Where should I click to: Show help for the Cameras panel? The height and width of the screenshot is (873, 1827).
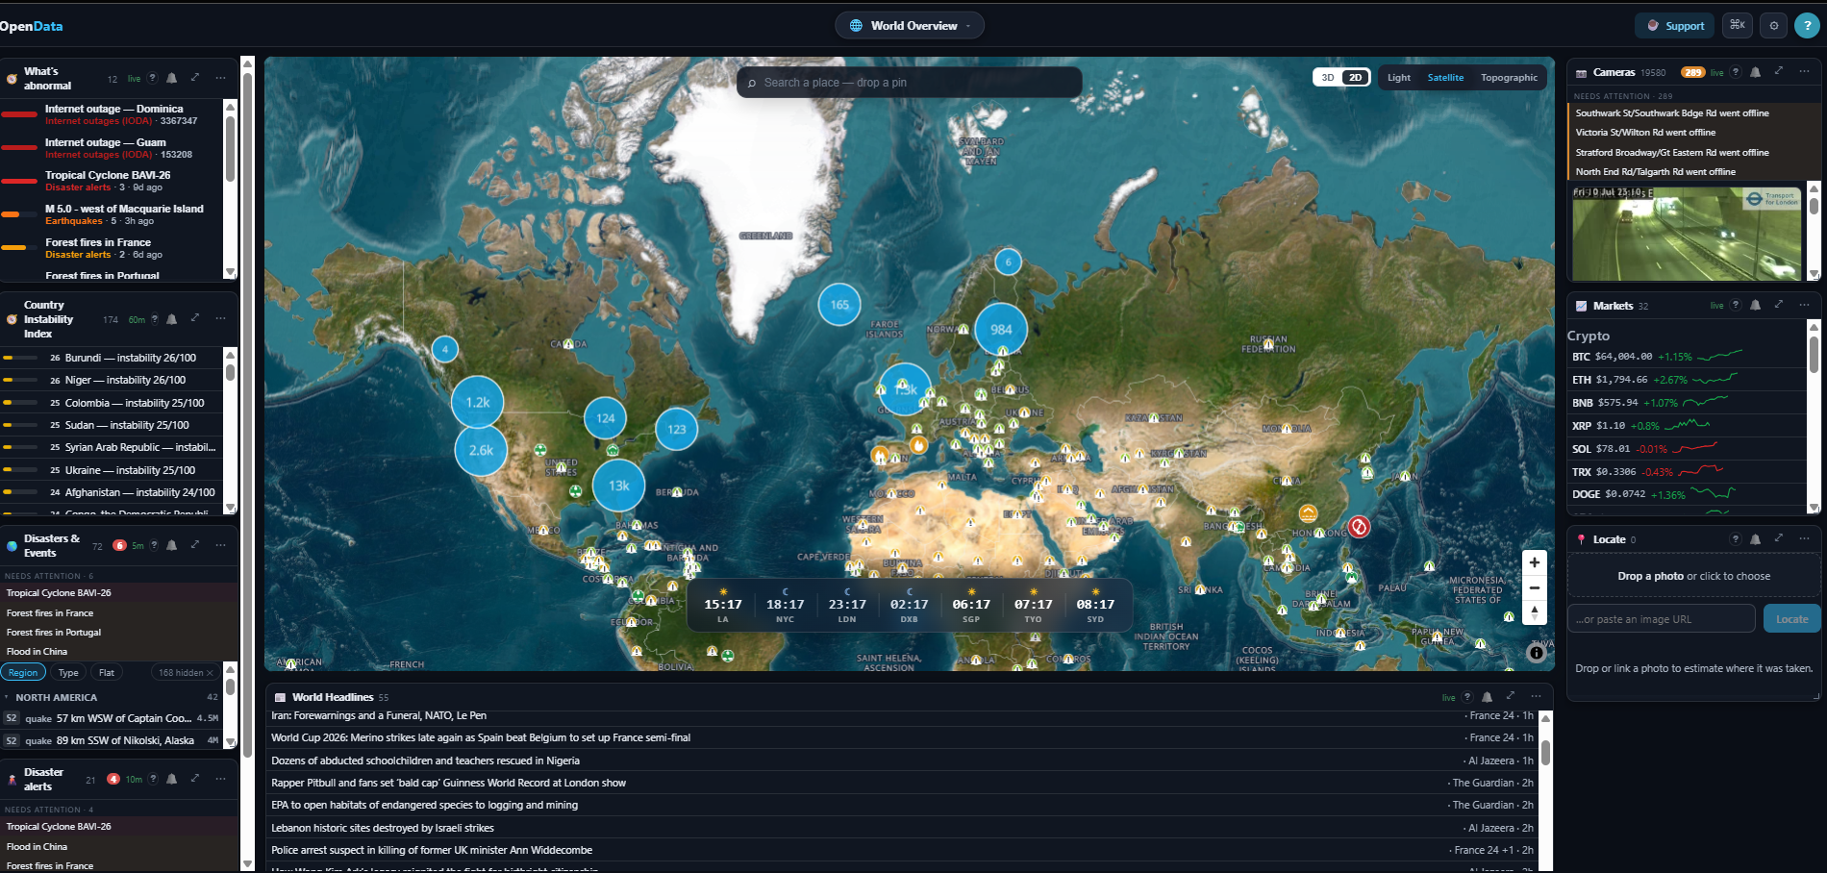pos(1736,72)
